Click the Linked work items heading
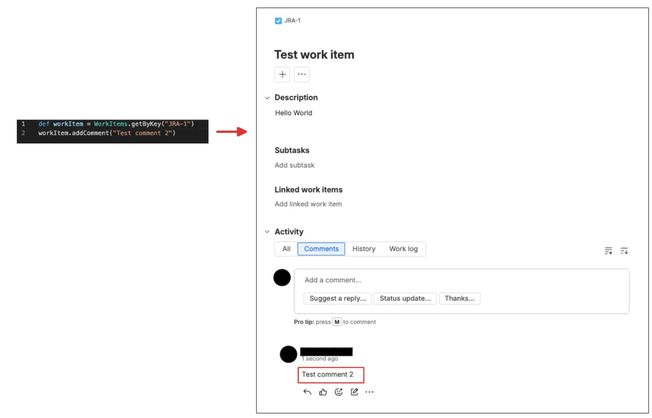 [x=309, y=190]
